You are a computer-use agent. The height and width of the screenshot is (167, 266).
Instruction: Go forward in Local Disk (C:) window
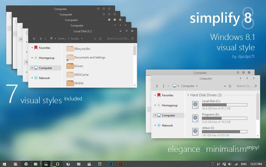pos(40,38)
